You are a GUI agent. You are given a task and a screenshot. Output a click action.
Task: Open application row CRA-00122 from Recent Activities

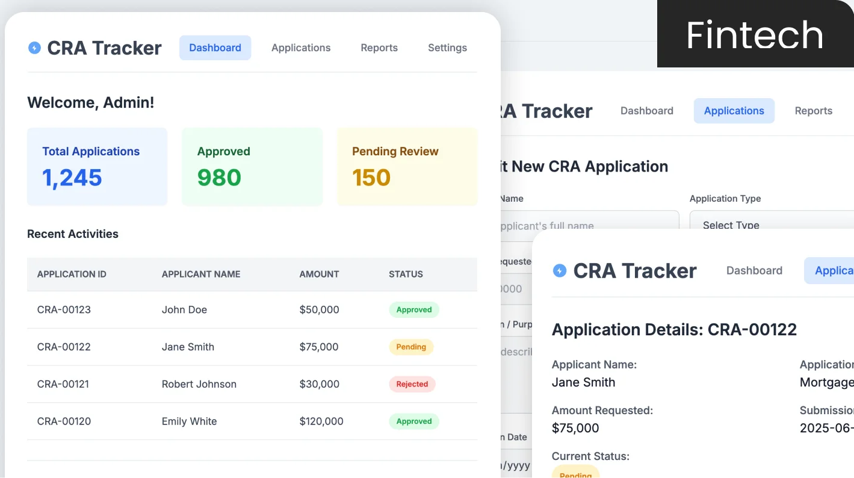tap(181, 347)
